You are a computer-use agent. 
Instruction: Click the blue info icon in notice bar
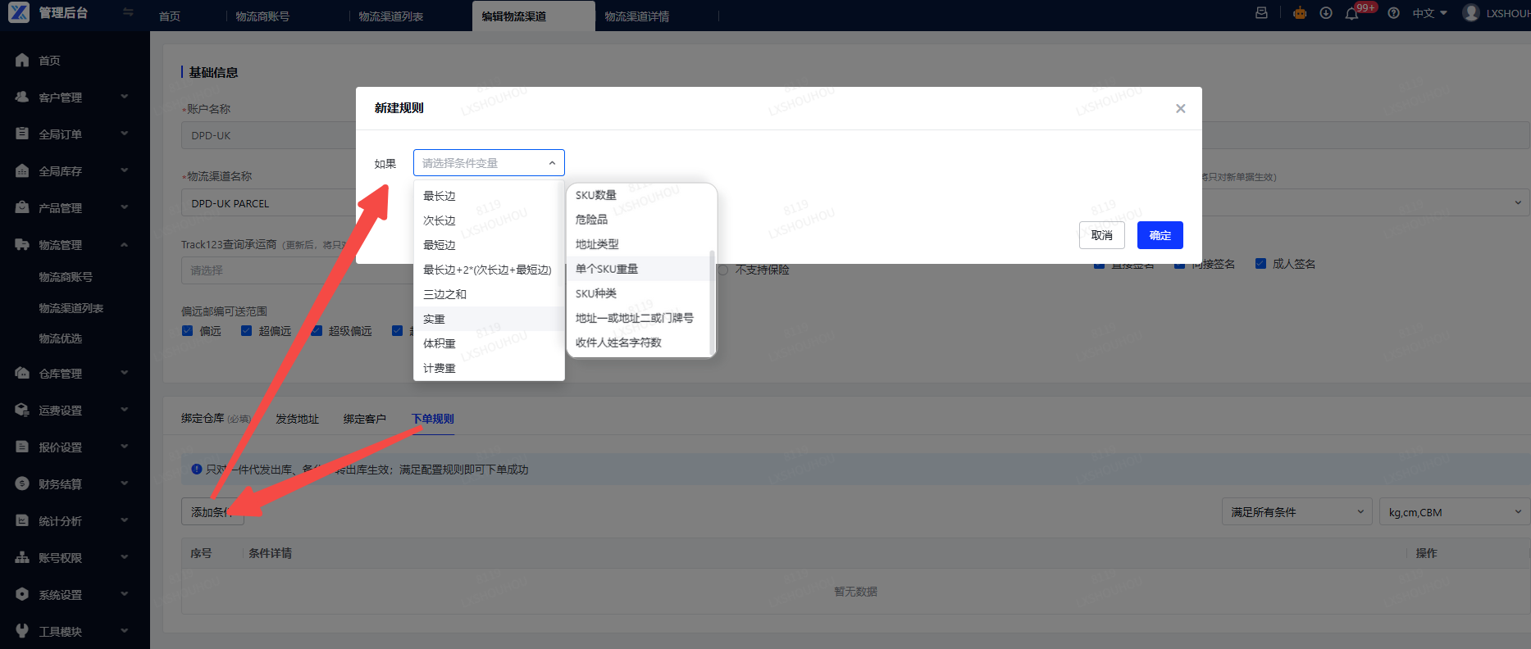197,470
